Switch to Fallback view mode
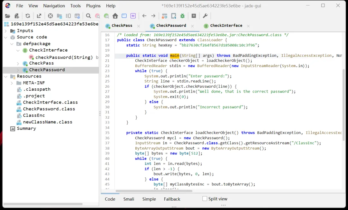Screen dimensions: 348x210 tap(172, 199)
